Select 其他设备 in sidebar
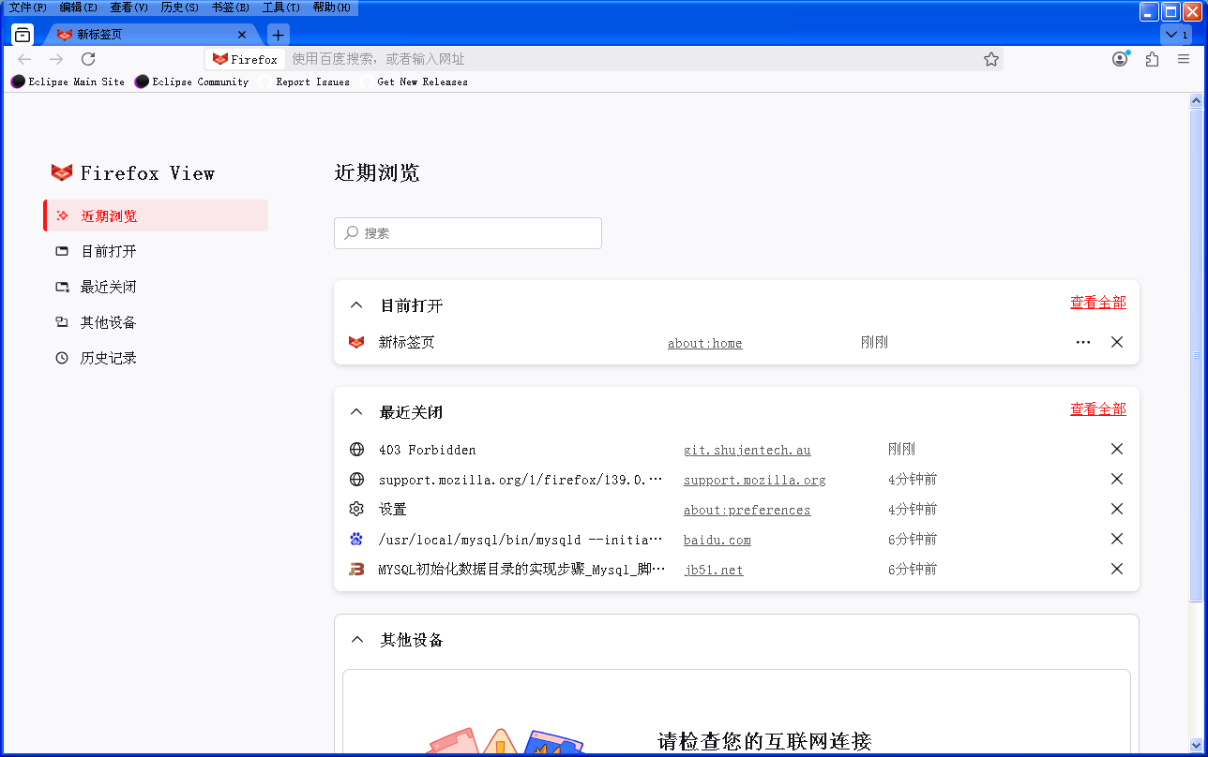Screen dimensions: 1208x757 (156, 322)
